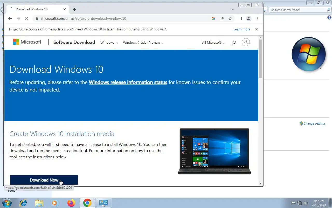332x208 pixels.
Task: Open the tab search chevron
Action: [x=233, y=9]
